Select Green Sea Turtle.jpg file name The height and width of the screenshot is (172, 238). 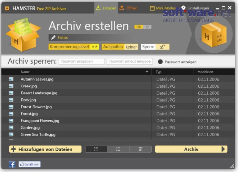click(x=38, y=135)
